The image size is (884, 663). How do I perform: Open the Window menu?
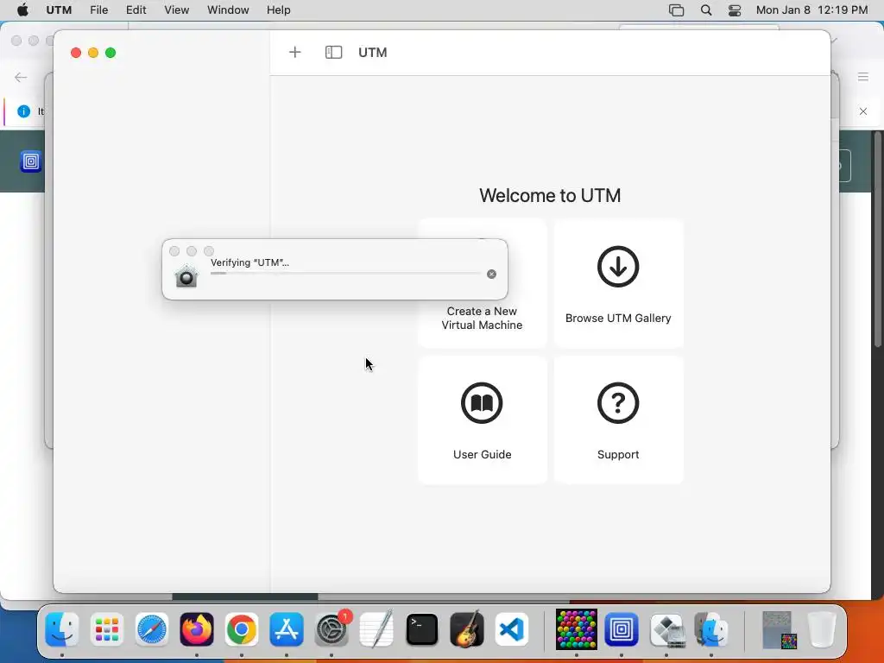pos(228,10)
